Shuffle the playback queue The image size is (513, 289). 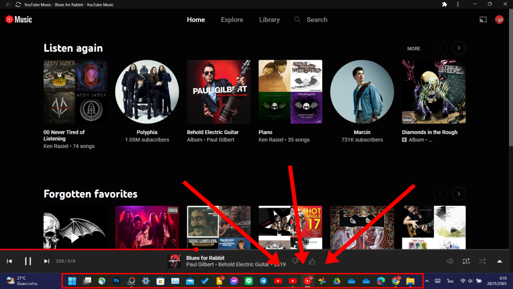pyautogui.click(x=482, y=261)
